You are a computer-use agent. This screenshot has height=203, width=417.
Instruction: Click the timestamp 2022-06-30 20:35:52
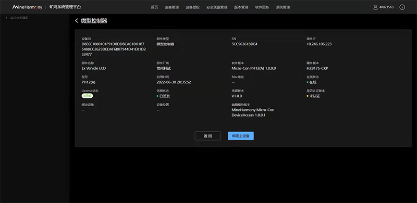pos(174,82)
